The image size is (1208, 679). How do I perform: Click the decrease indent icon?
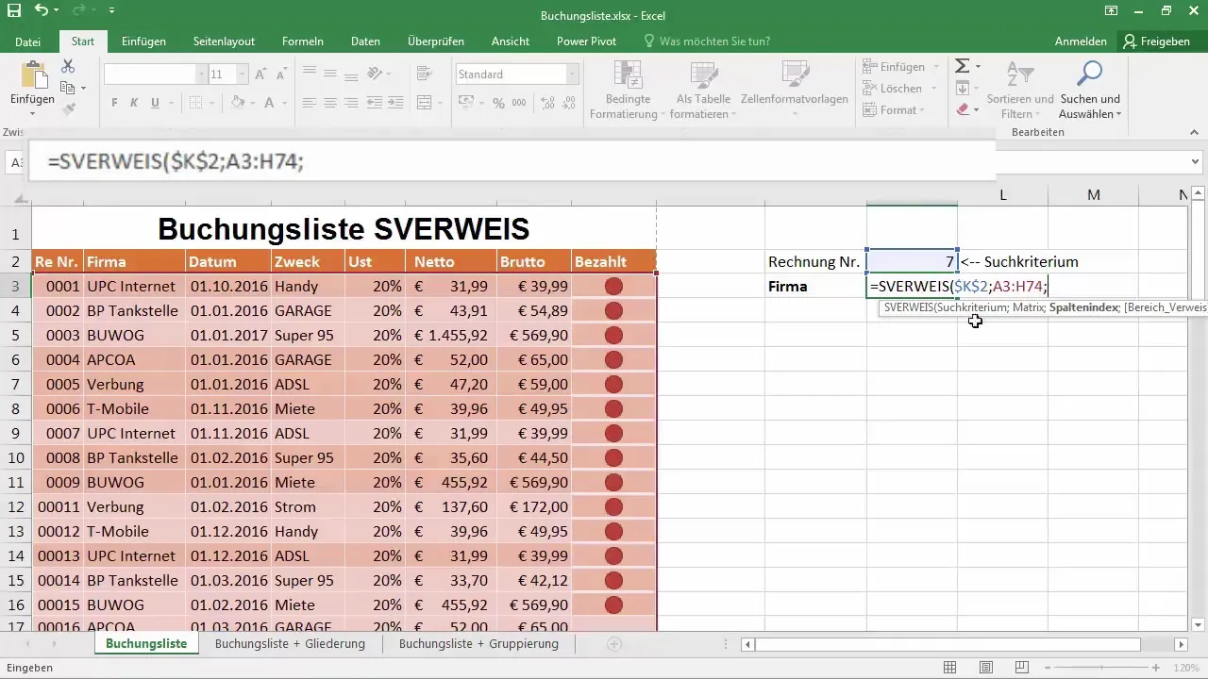pyautogui.click(x=375, y=103)
